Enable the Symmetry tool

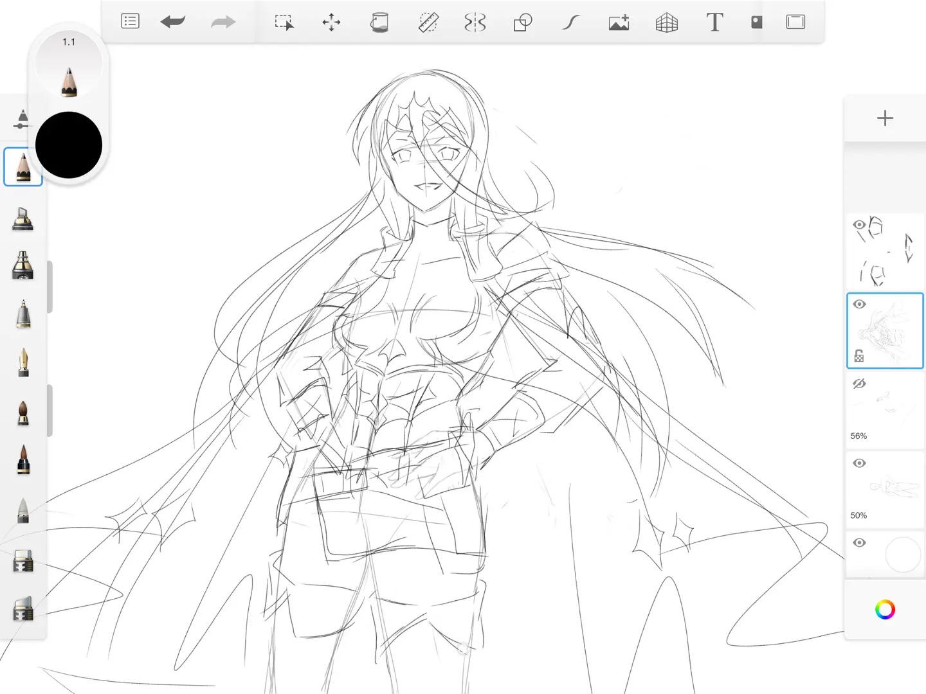pyautogui.click(x=475, y=22)
